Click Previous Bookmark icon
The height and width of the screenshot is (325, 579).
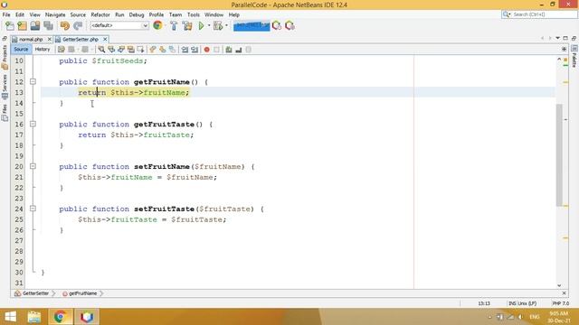point(153,50)
